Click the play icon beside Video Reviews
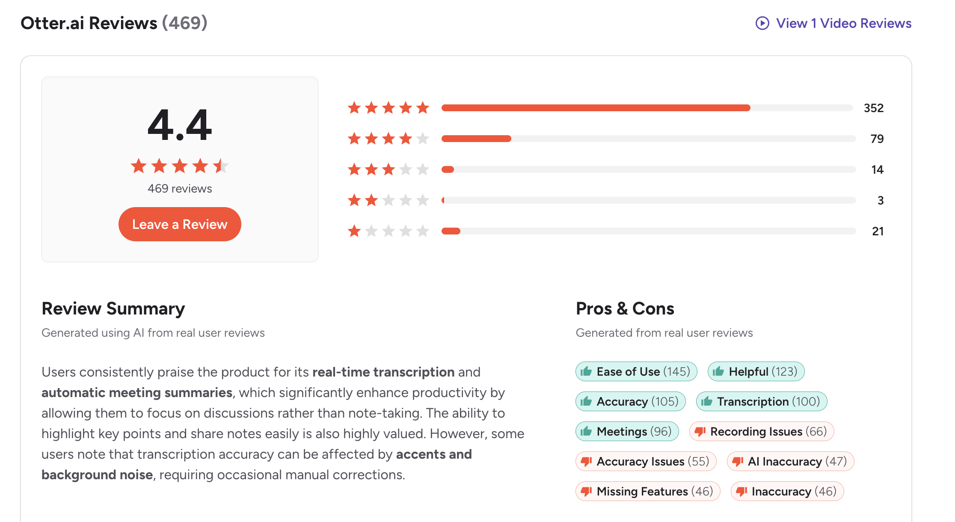955x522 pixels. (x=762, y=23)
